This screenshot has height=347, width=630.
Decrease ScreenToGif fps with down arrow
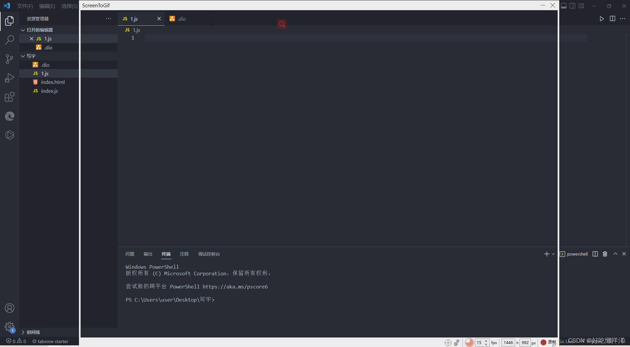486,344
